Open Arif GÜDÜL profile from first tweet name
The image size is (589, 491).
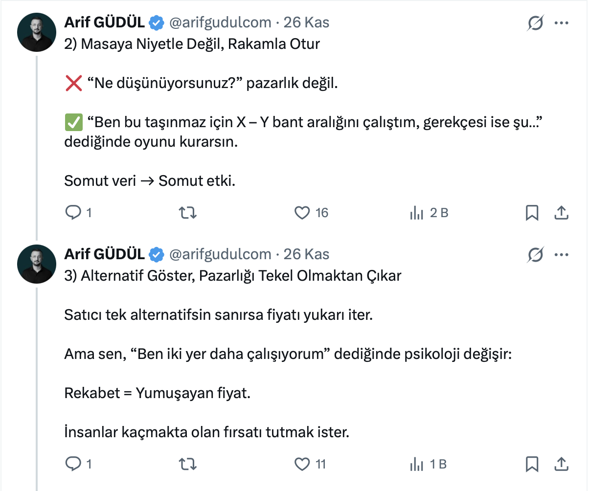click(105, 22)
